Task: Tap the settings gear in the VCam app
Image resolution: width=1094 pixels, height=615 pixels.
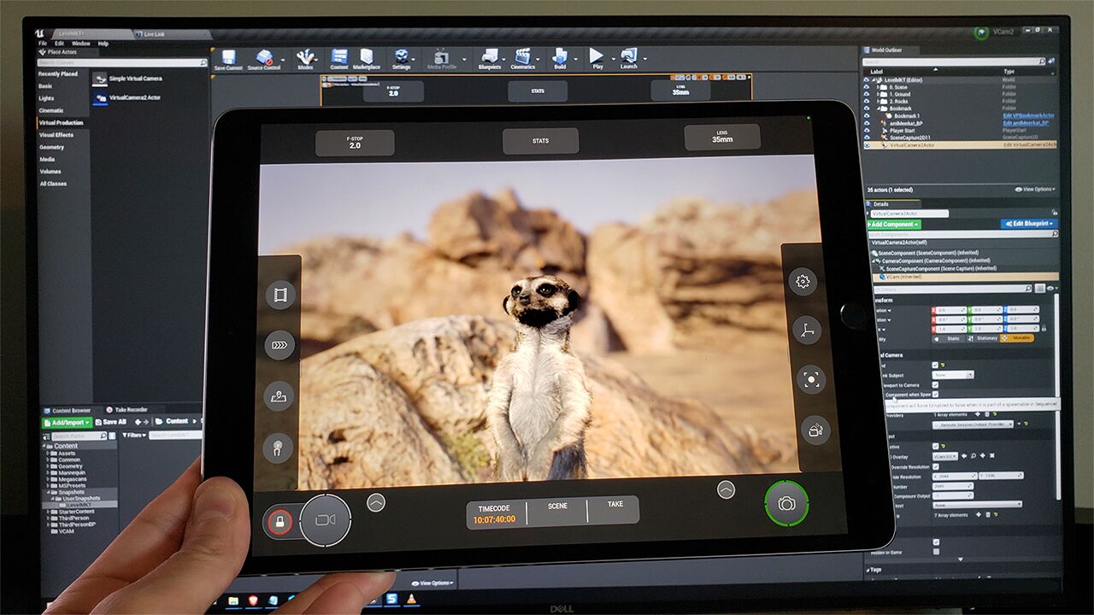Action: [802, 280]
